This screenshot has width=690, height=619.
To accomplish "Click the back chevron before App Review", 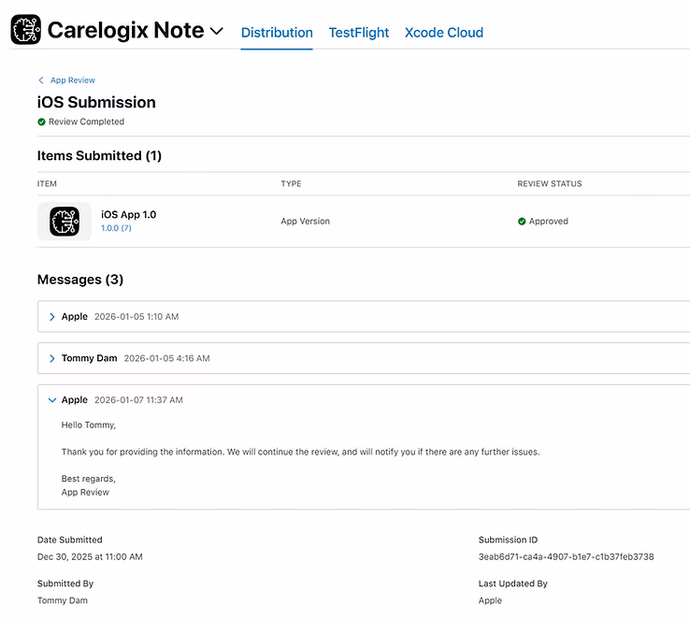I will coord(41,80).
